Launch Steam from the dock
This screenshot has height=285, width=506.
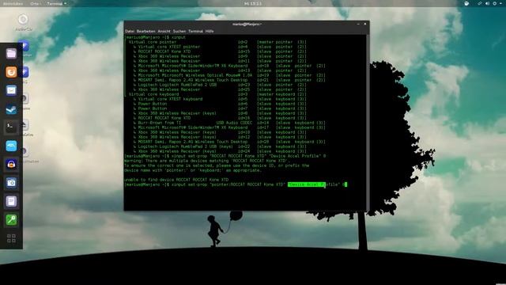[x=11, y=109]
